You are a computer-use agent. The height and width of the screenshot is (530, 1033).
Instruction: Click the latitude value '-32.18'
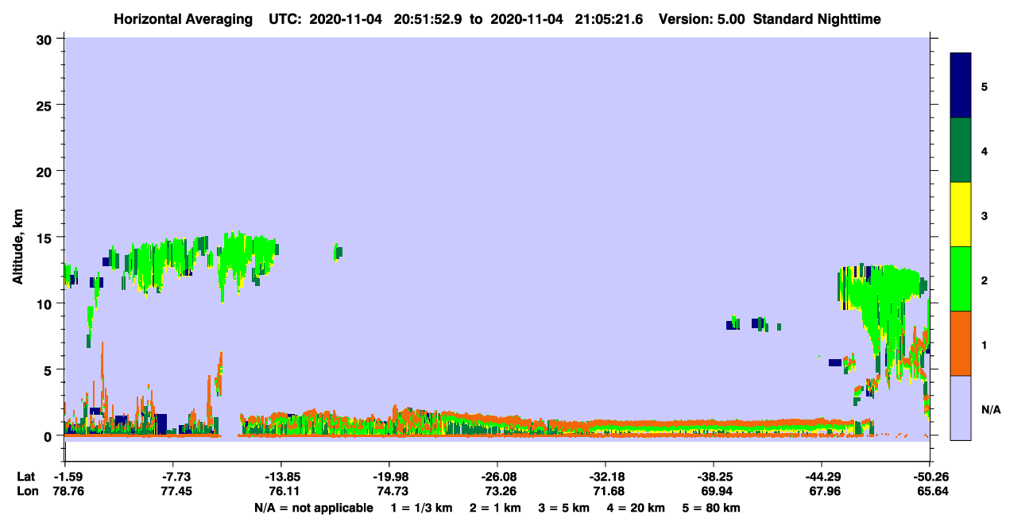pos(605,477)
